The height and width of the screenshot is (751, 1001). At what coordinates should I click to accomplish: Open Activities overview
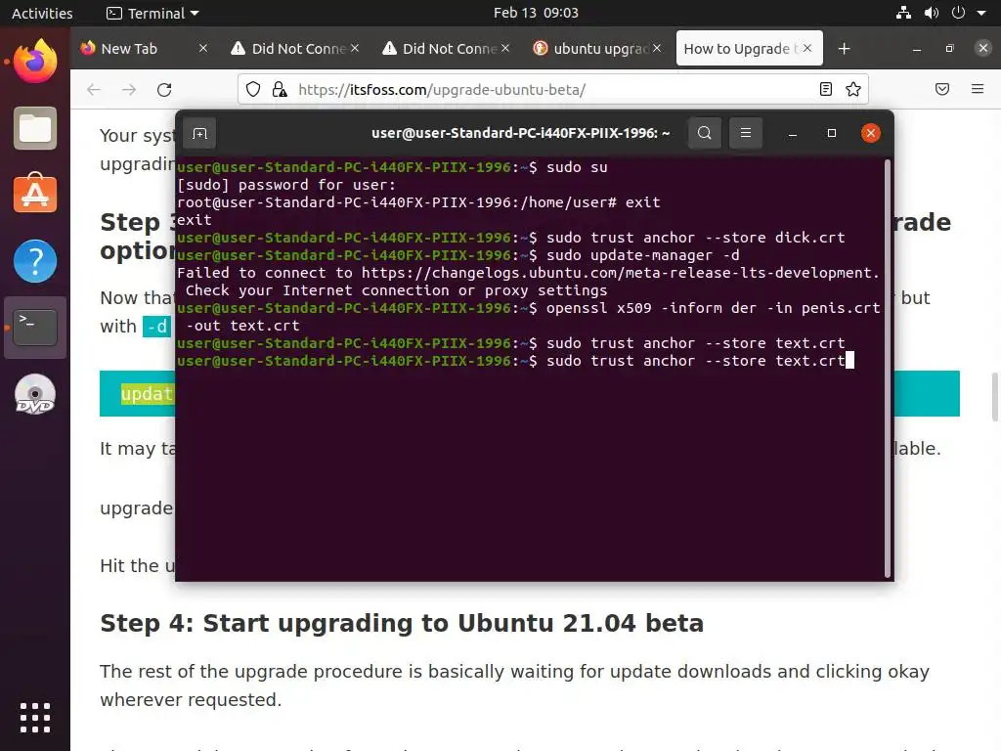tap(42, 13)
